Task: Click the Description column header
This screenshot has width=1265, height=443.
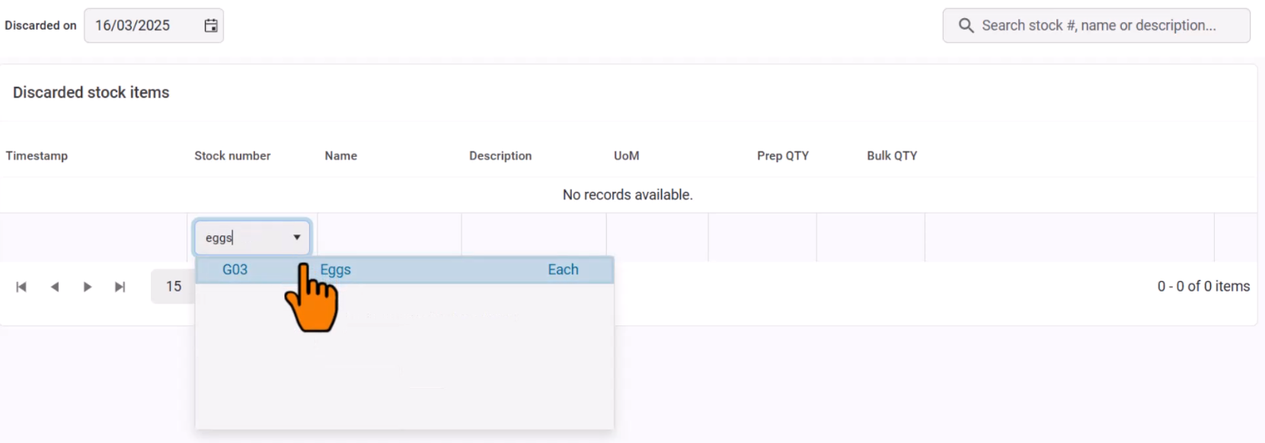Action: (x=500, y=156)
